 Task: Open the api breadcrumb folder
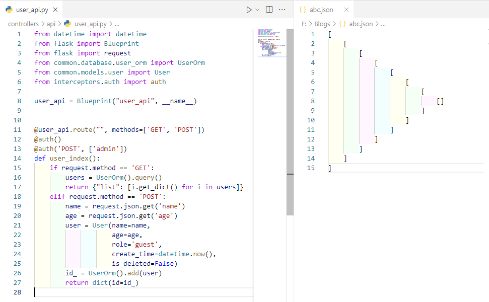51,24
